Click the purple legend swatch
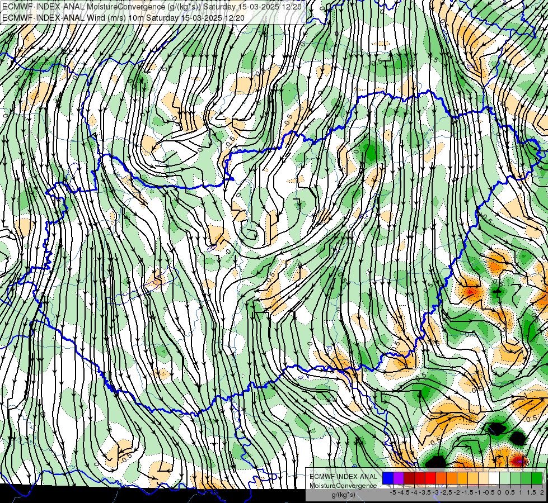Screen dimensions: 548x503 click(399, 478)
